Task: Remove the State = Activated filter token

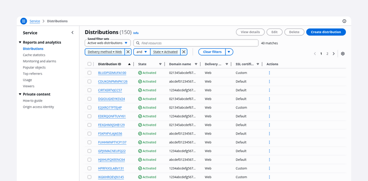Action: tap(184, 52)
